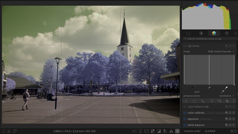
Task: Toggle clipping indication
Action: [x=159, y=131]
